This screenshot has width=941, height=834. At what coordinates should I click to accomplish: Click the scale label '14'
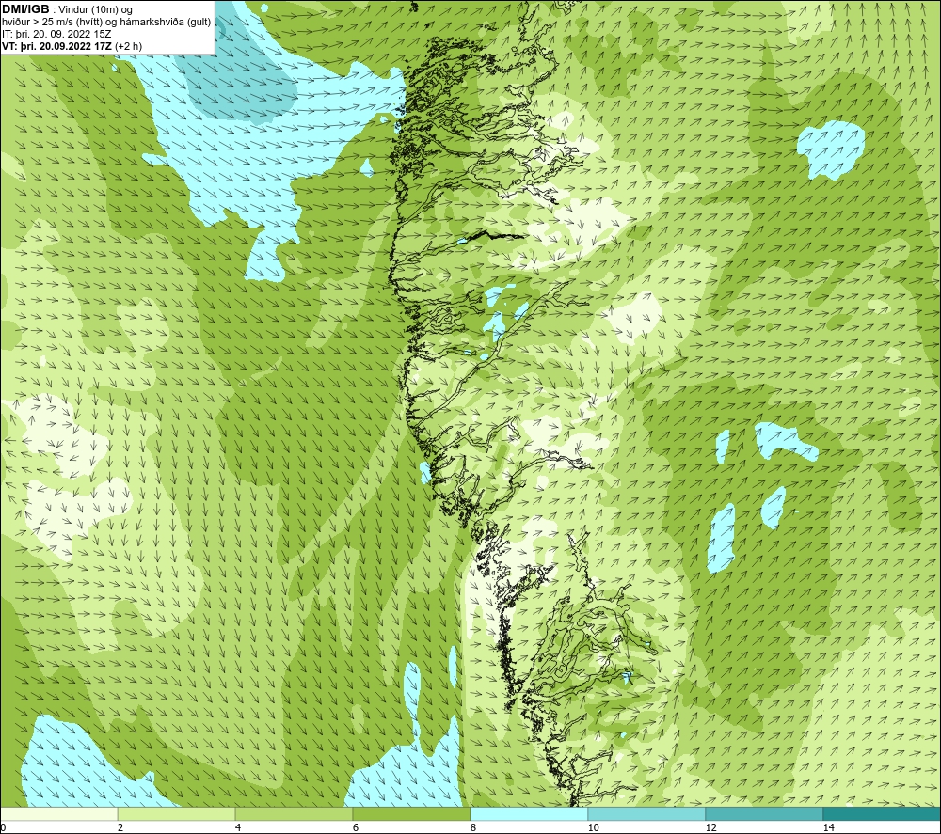pyautogui.click(x=828, y=827)
